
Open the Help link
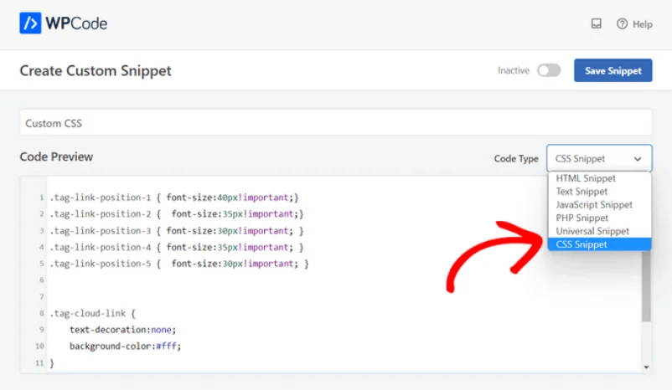643,24
